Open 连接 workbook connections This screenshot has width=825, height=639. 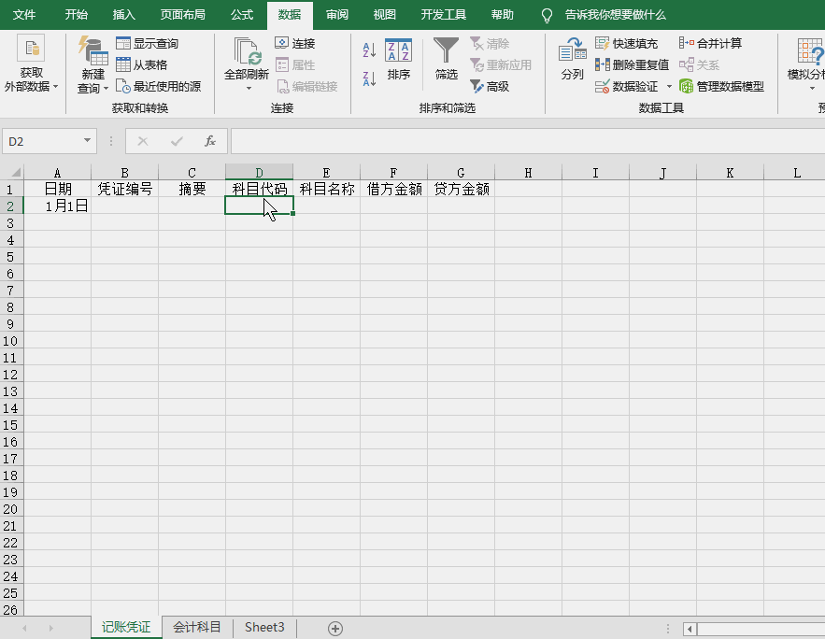[294, 43]
